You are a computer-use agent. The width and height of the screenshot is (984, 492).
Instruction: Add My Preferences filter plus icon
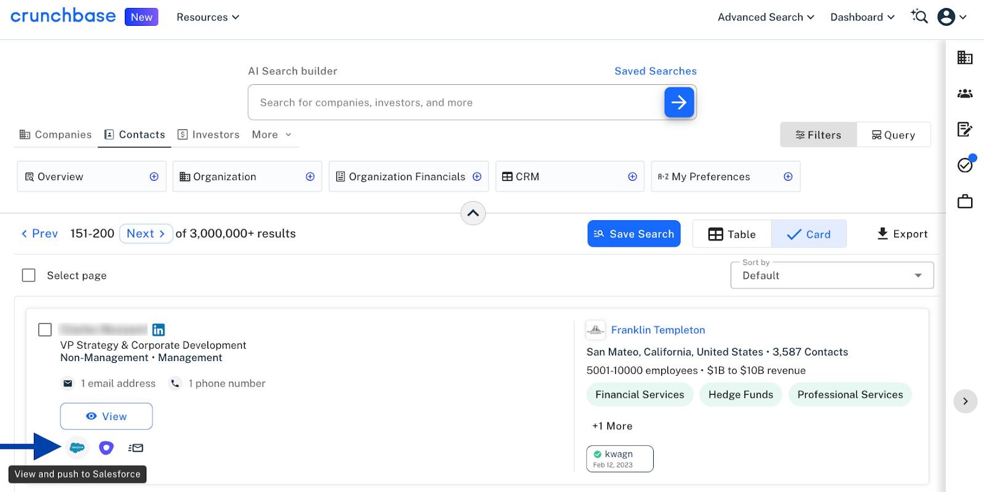[x=788, y=177]
